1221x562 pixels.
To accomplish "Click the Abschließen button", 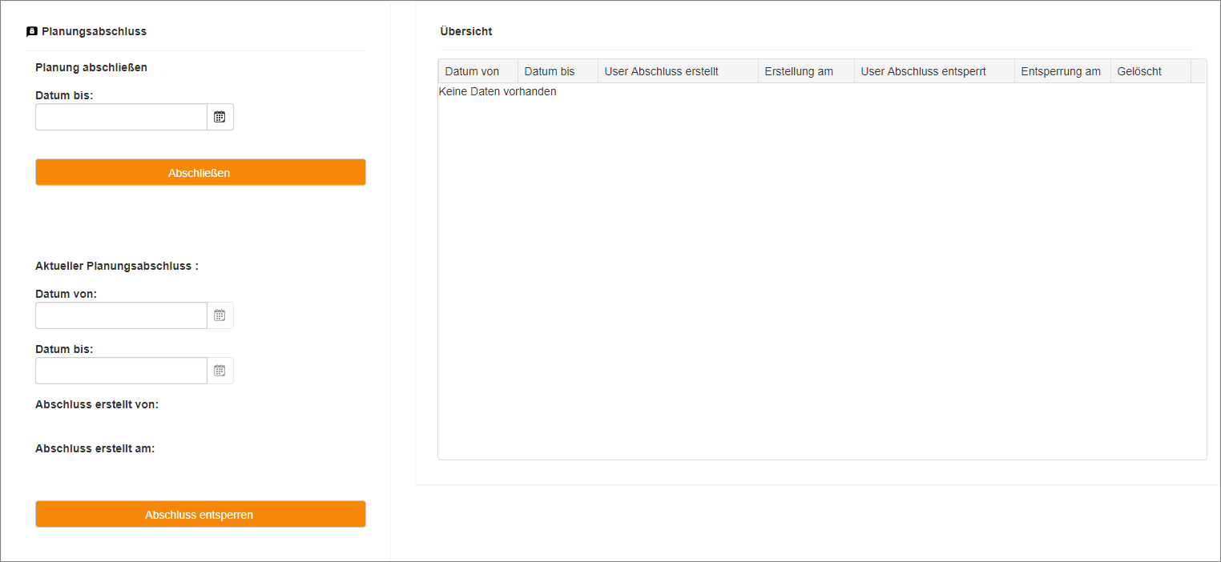I will (200, 172).
